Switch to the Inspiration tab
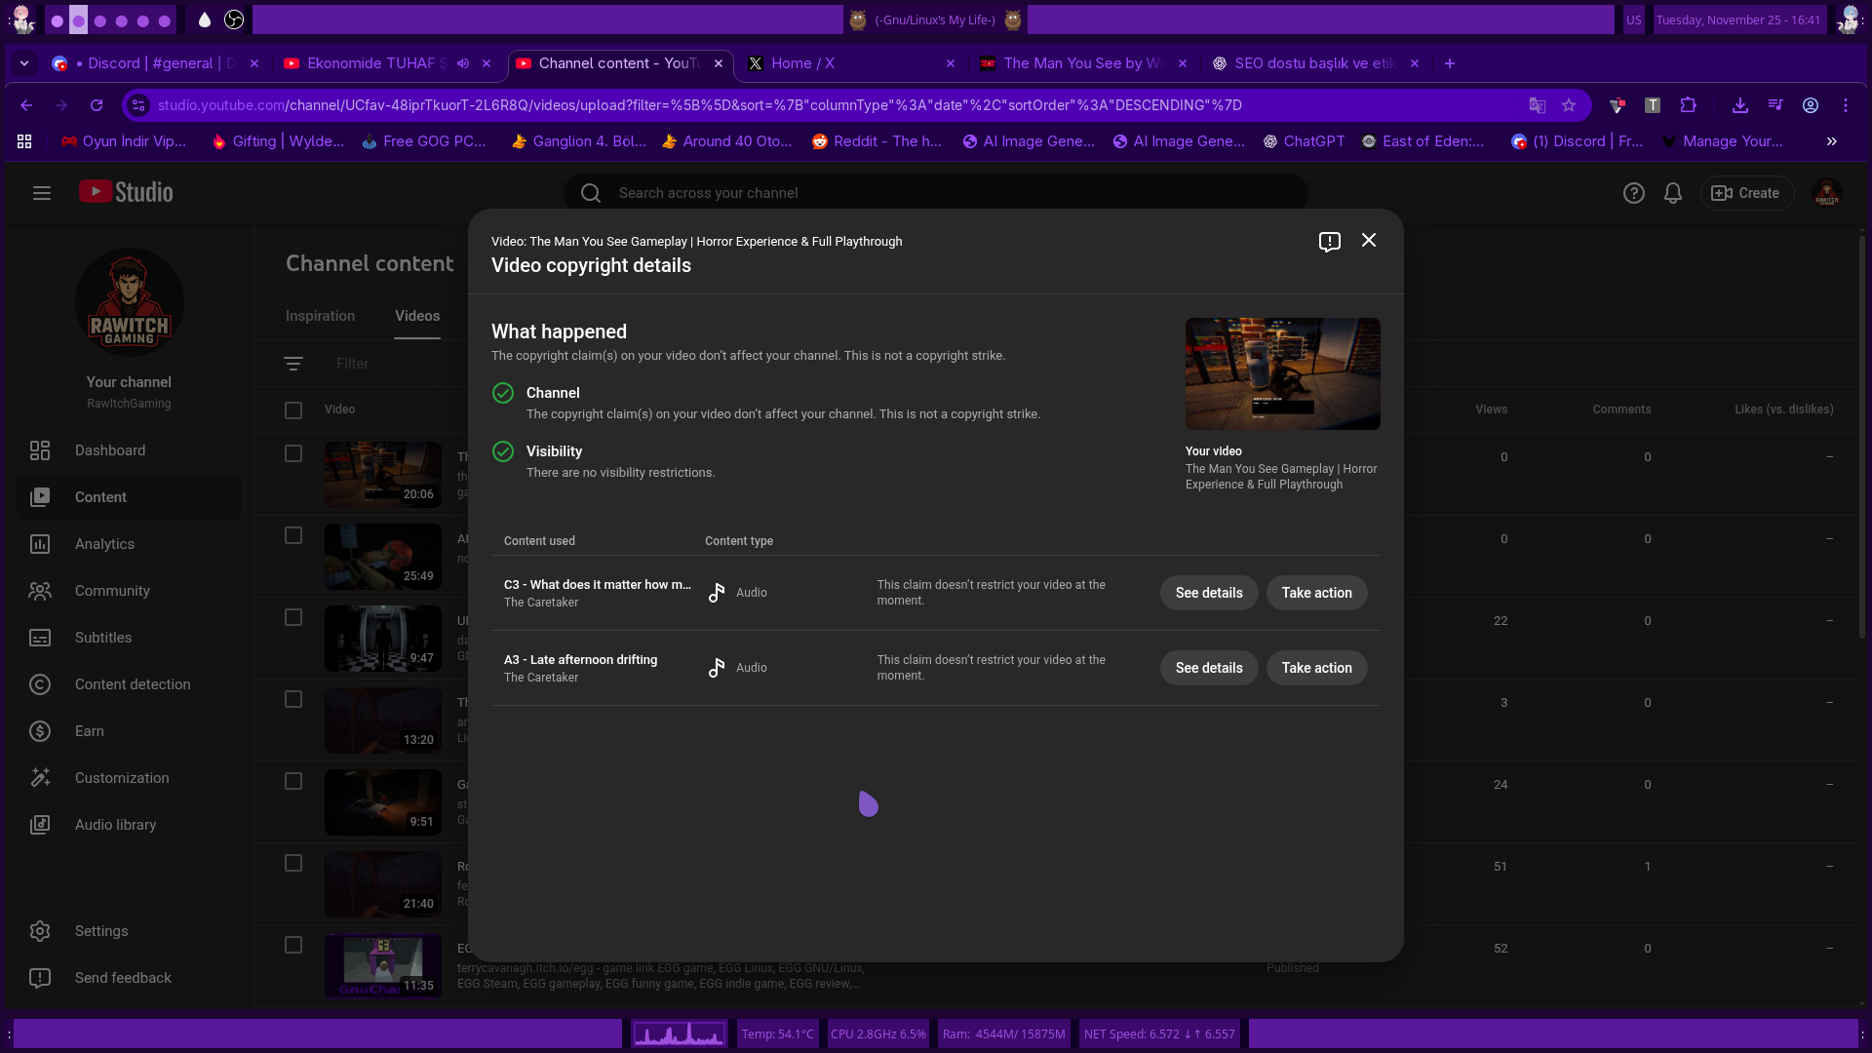1872x1053 pixels. pyautogui.click(x=320, y=316)
